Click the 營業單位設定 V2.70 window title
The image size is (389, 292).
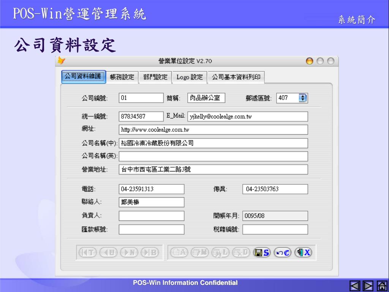(185, 61)
